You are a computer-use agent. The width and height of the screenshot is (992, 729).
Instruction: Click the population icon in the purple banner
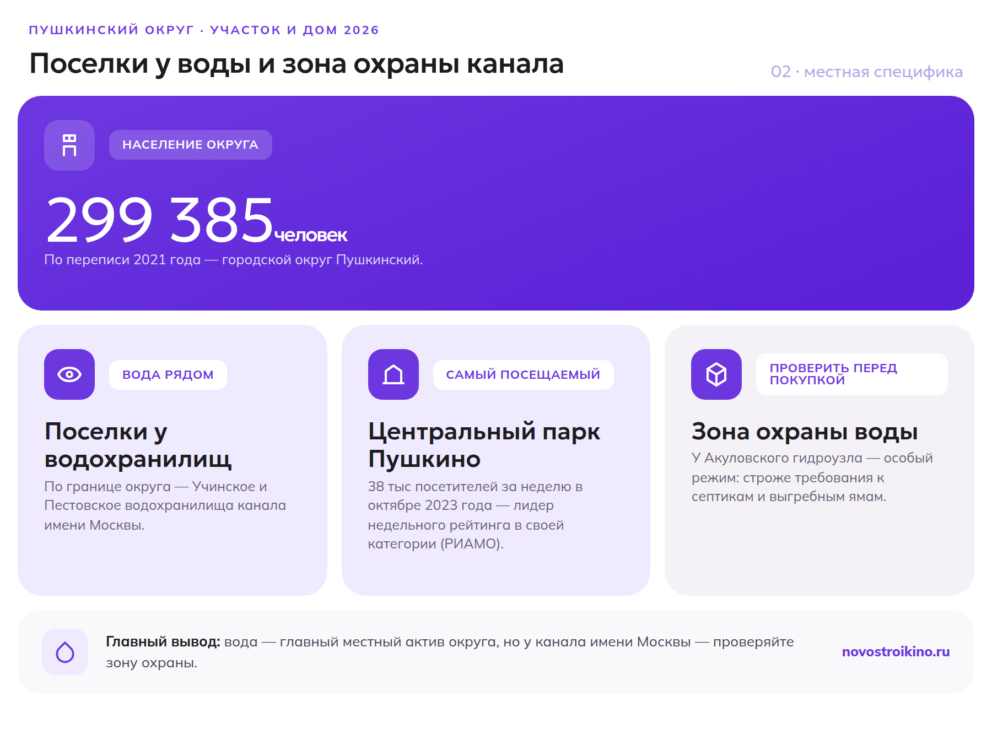click(x=69, y=145)
